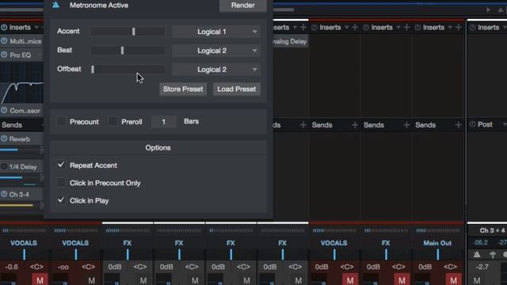Add insert on the Analog Delay channel
507x285 pixels.
(303, 28)
